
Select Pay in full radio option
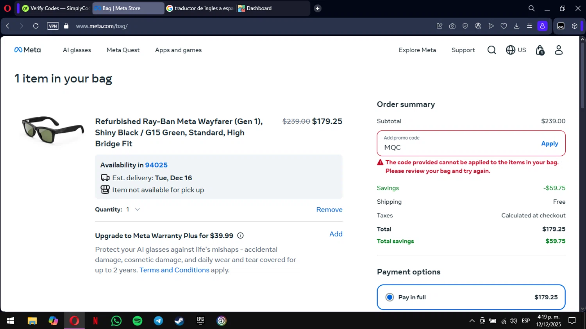click(x=389, y=297)
